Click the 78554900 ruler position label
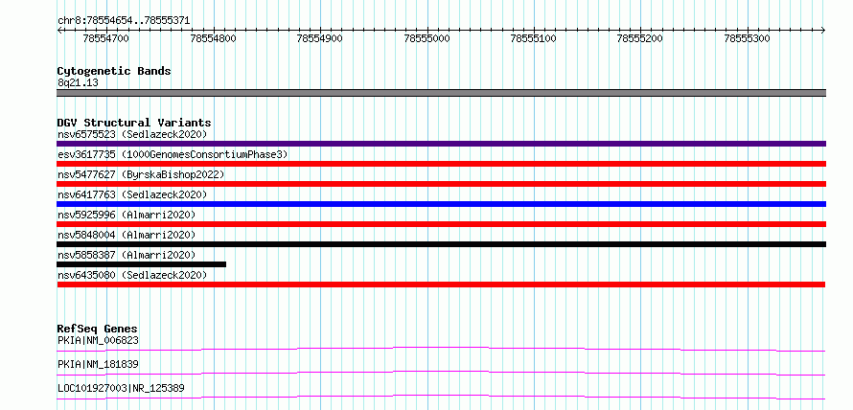 pyautogui.click(x=319, y=38)
